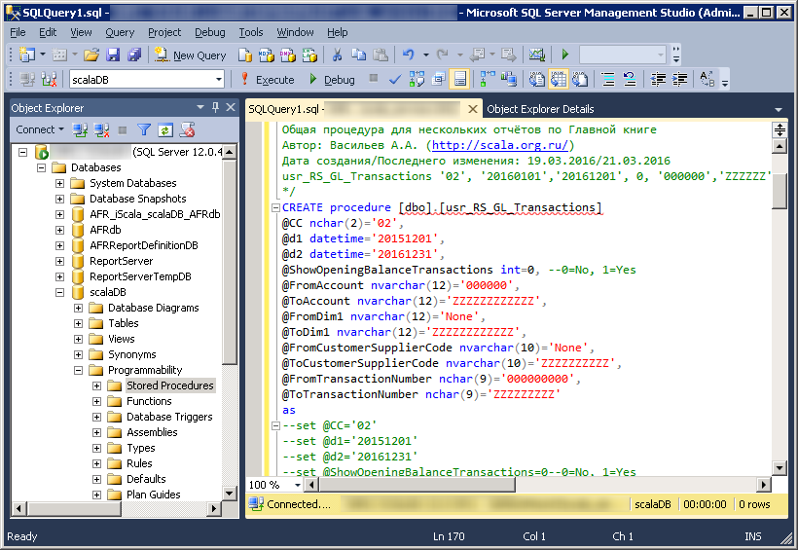Viewport: 798px width, 550px height.
Task: Copy selection with the Copy icon
Action: point(359,55)
